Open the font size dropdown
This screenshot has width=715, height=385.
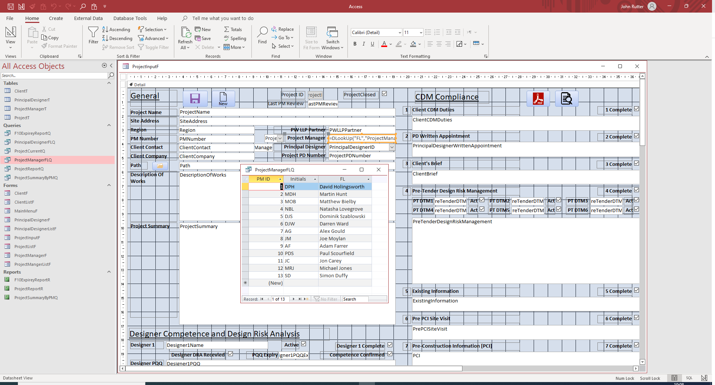point(421,33)
